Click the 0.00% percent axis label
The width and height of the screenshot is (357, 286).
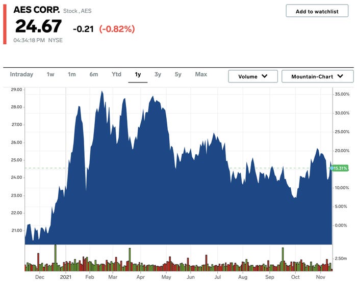[x=341, y=225]
